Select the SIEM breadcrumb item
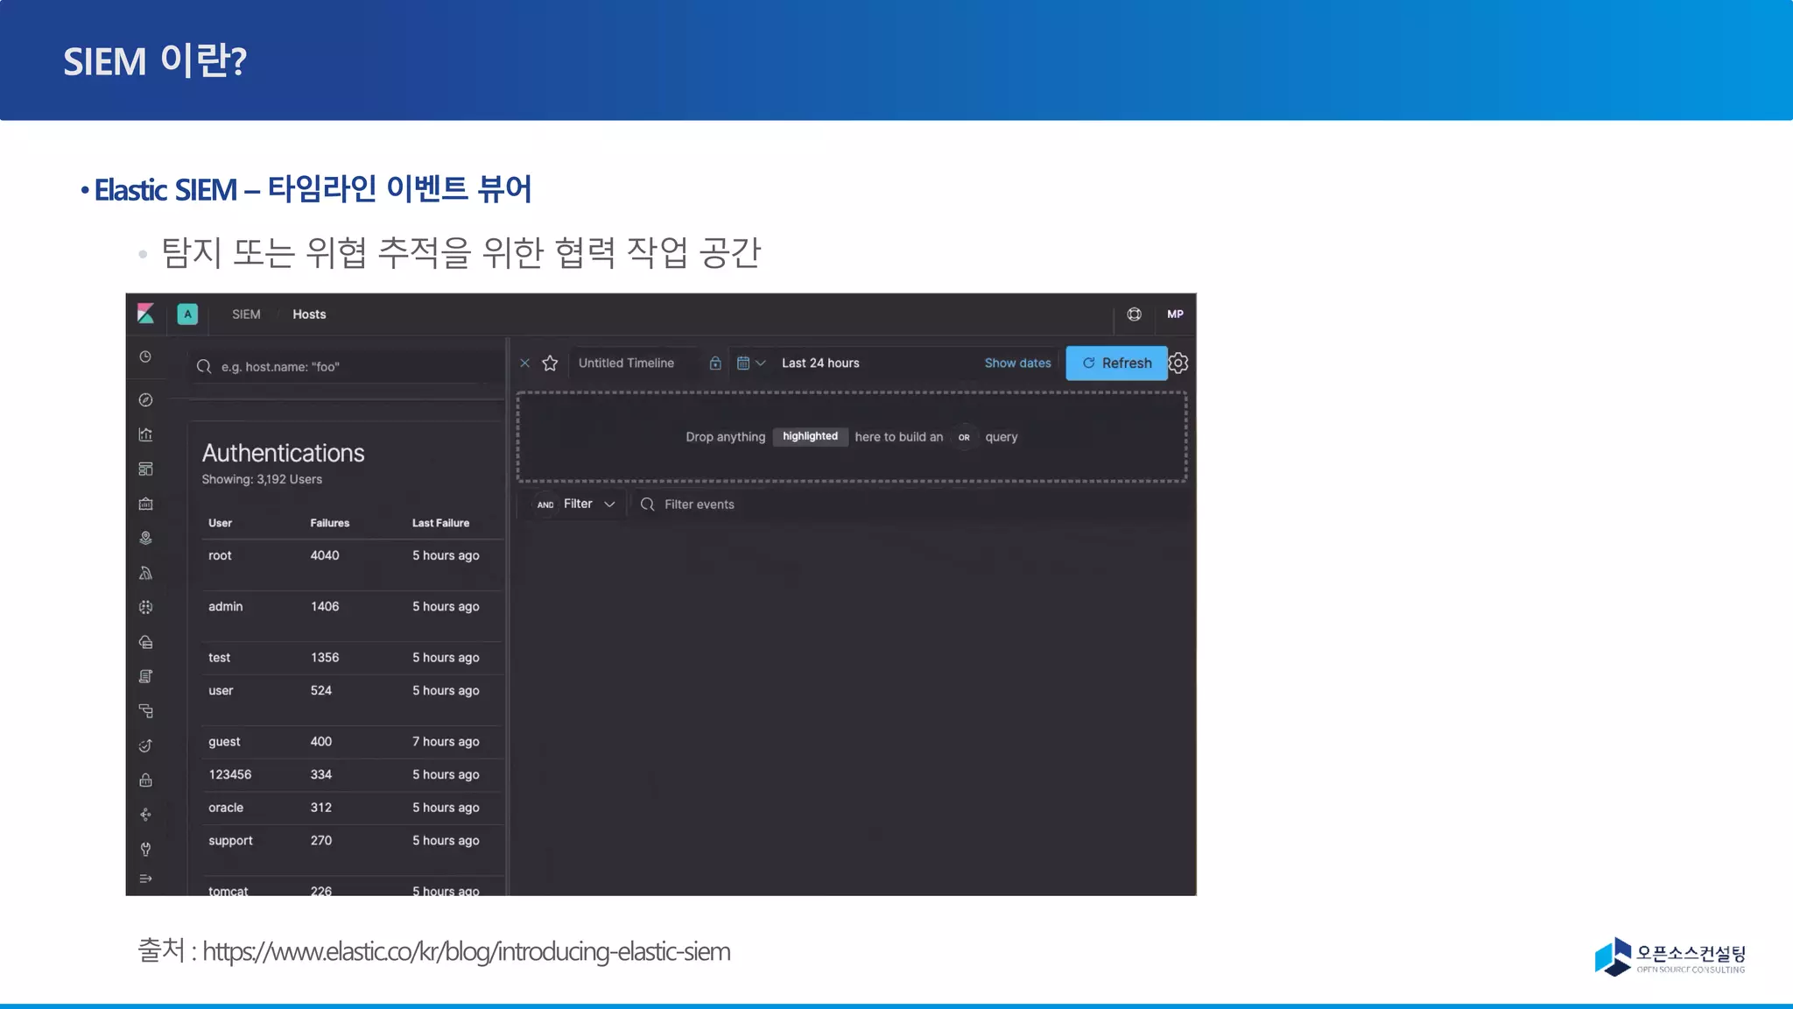This screenshot has height=1009, width=1793. tap(246, 314)
